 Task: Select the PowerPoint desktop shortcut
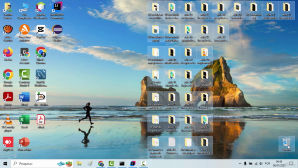point(24,144)
